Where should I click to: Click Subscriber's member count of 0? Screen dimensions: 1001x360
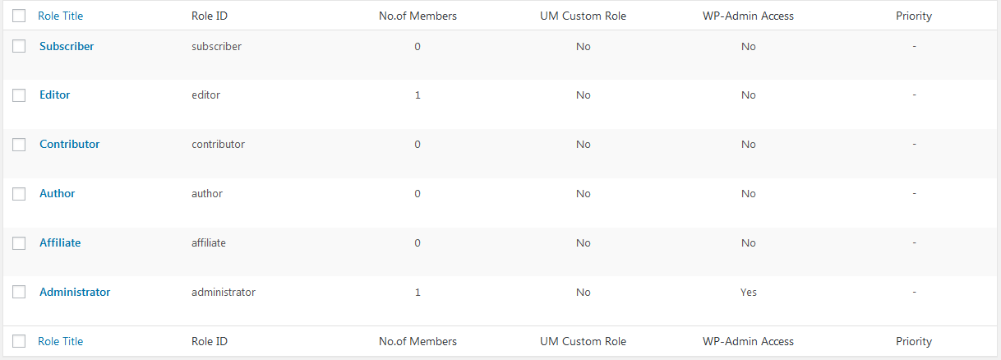pos(417,47)
